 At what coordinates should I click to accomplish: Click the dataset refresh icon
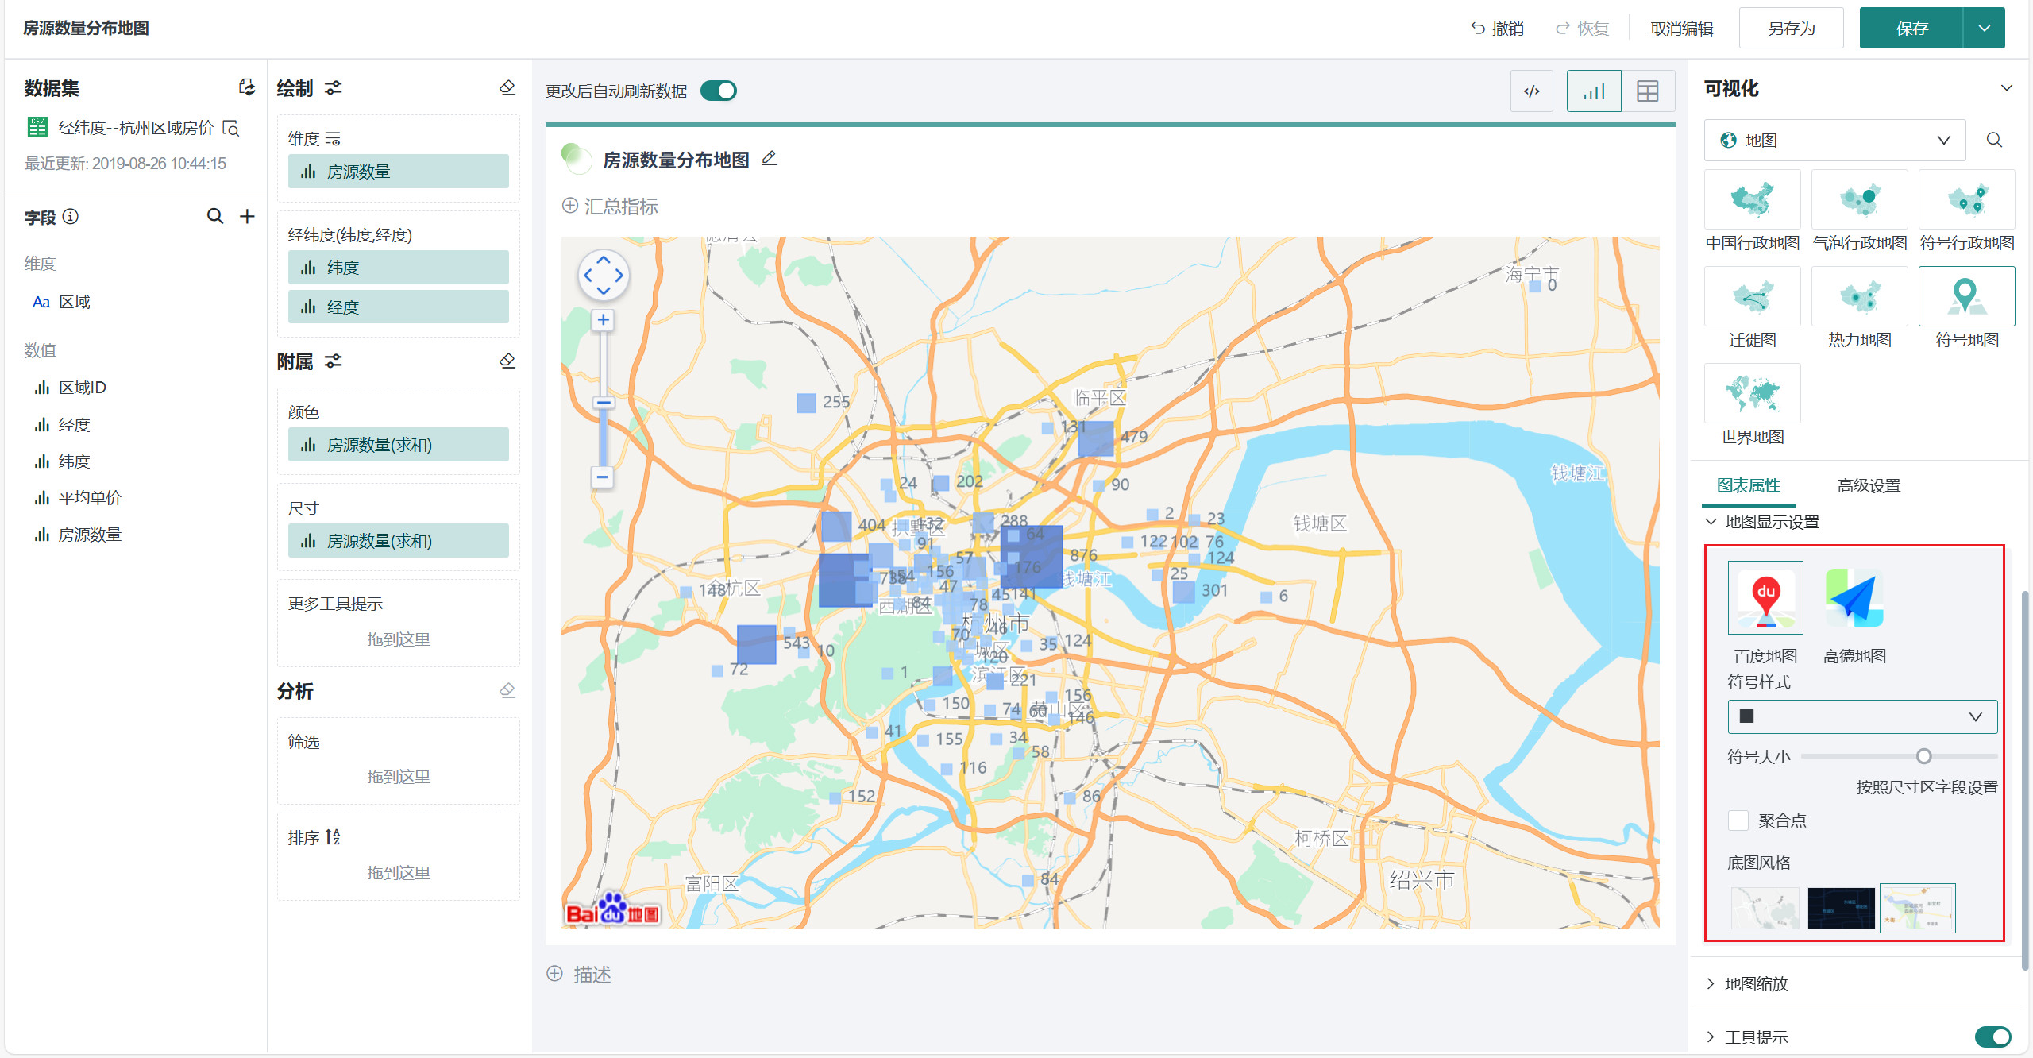point(247,87)
